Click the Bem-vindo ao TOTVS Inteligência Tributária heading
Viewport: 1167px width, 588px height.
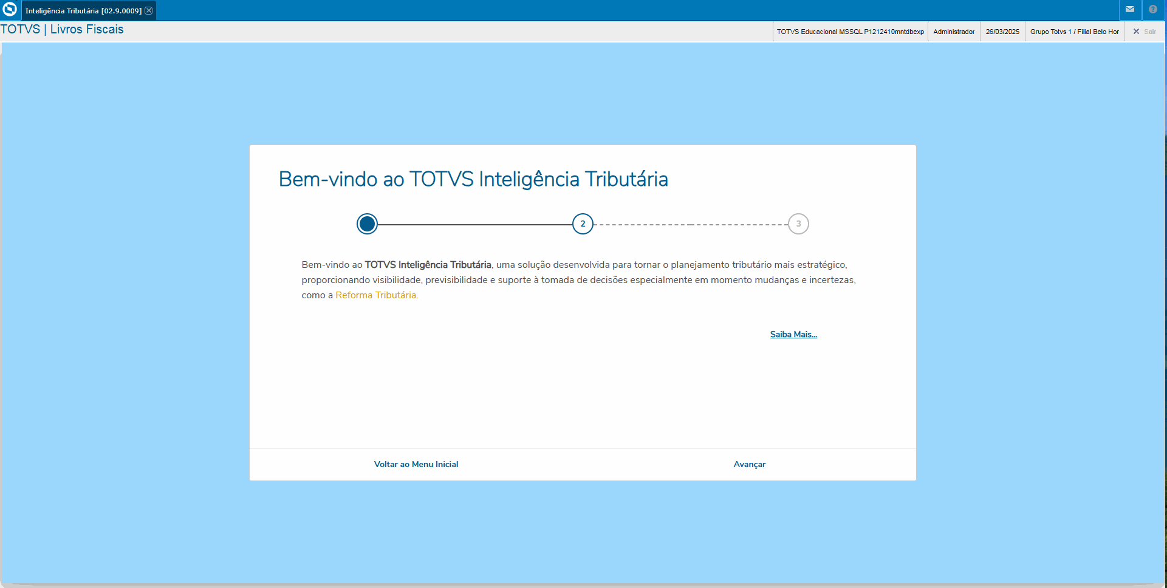(473, 179)
